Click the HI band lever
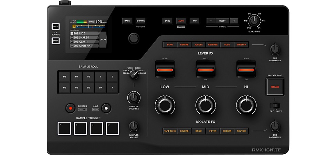The height and width of the screenshot is (155, 336). pyautogui.click(x=246, y=70)
